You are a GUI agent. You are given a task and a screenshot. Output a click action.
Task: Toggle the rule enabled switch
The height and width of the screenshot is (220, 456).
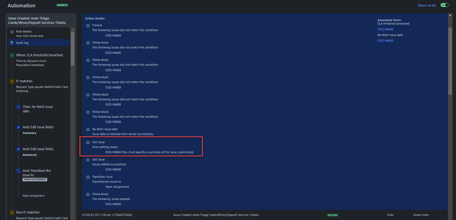pos(445,5)
